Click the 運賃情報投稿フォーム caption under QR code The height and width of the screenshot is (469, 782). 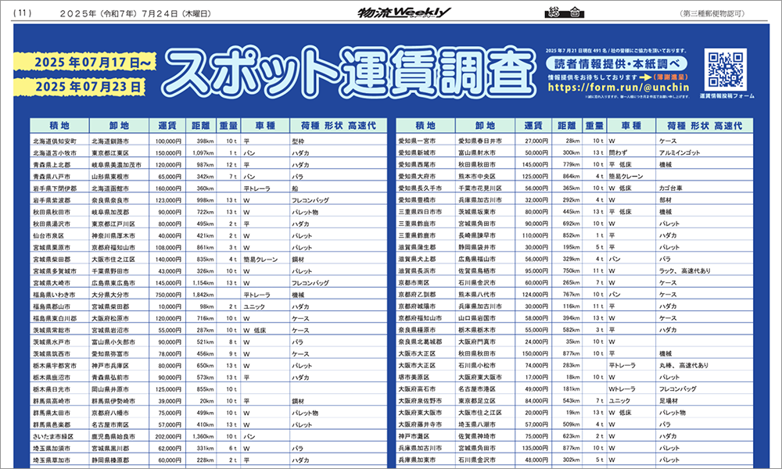click(726, 96)
